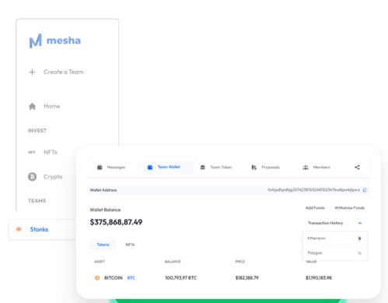388x303 pixels.
Task: Switch to the NFTs asset tab
Action: [130, 245]
